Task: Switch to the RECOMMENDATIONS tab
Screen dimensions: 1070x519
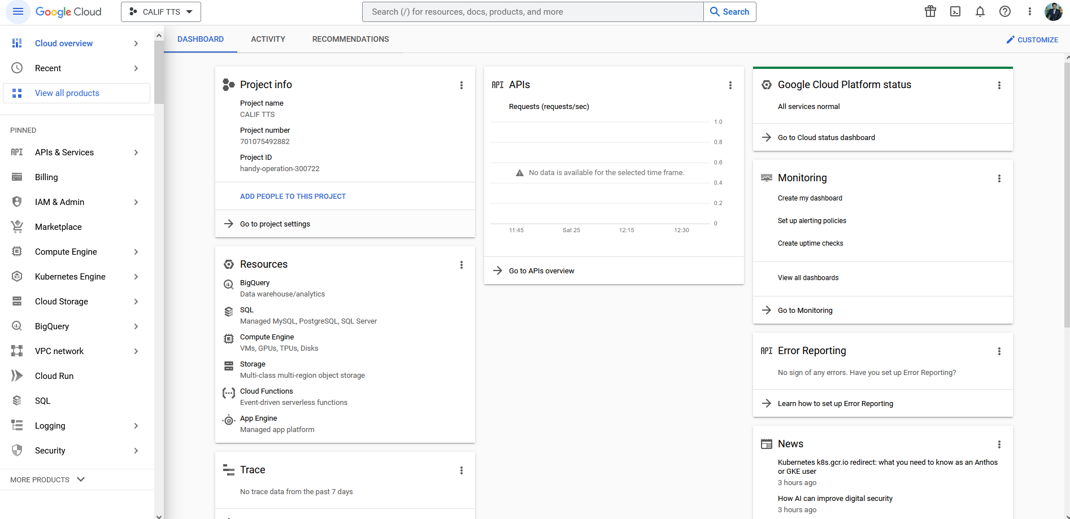Action: click(x=351, y=39)
